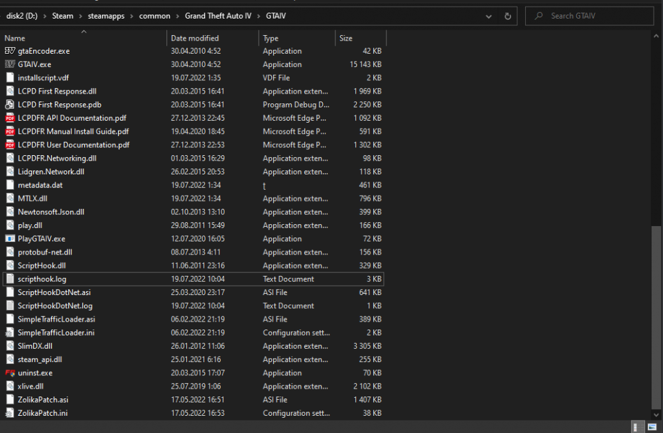Sort files by the Size column header
663x433 pixels.
pyautogui.click(x=346, y=38)
